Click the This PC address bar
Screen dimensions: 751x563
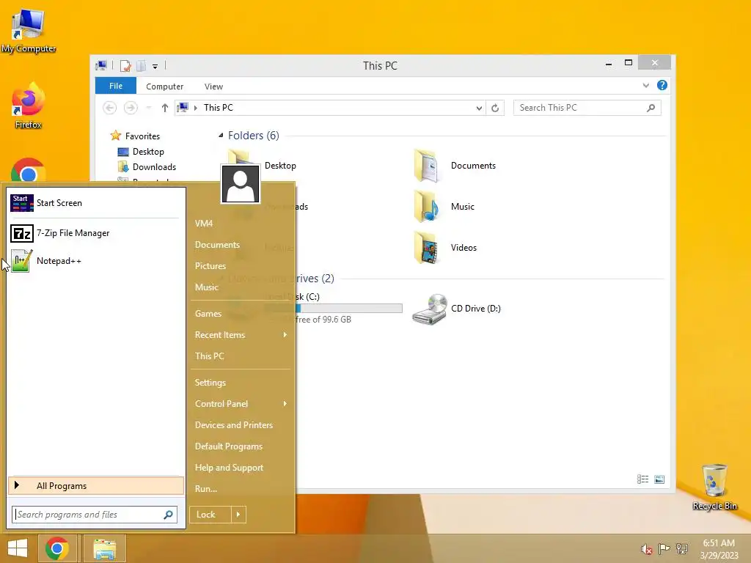tap(331, 108)
